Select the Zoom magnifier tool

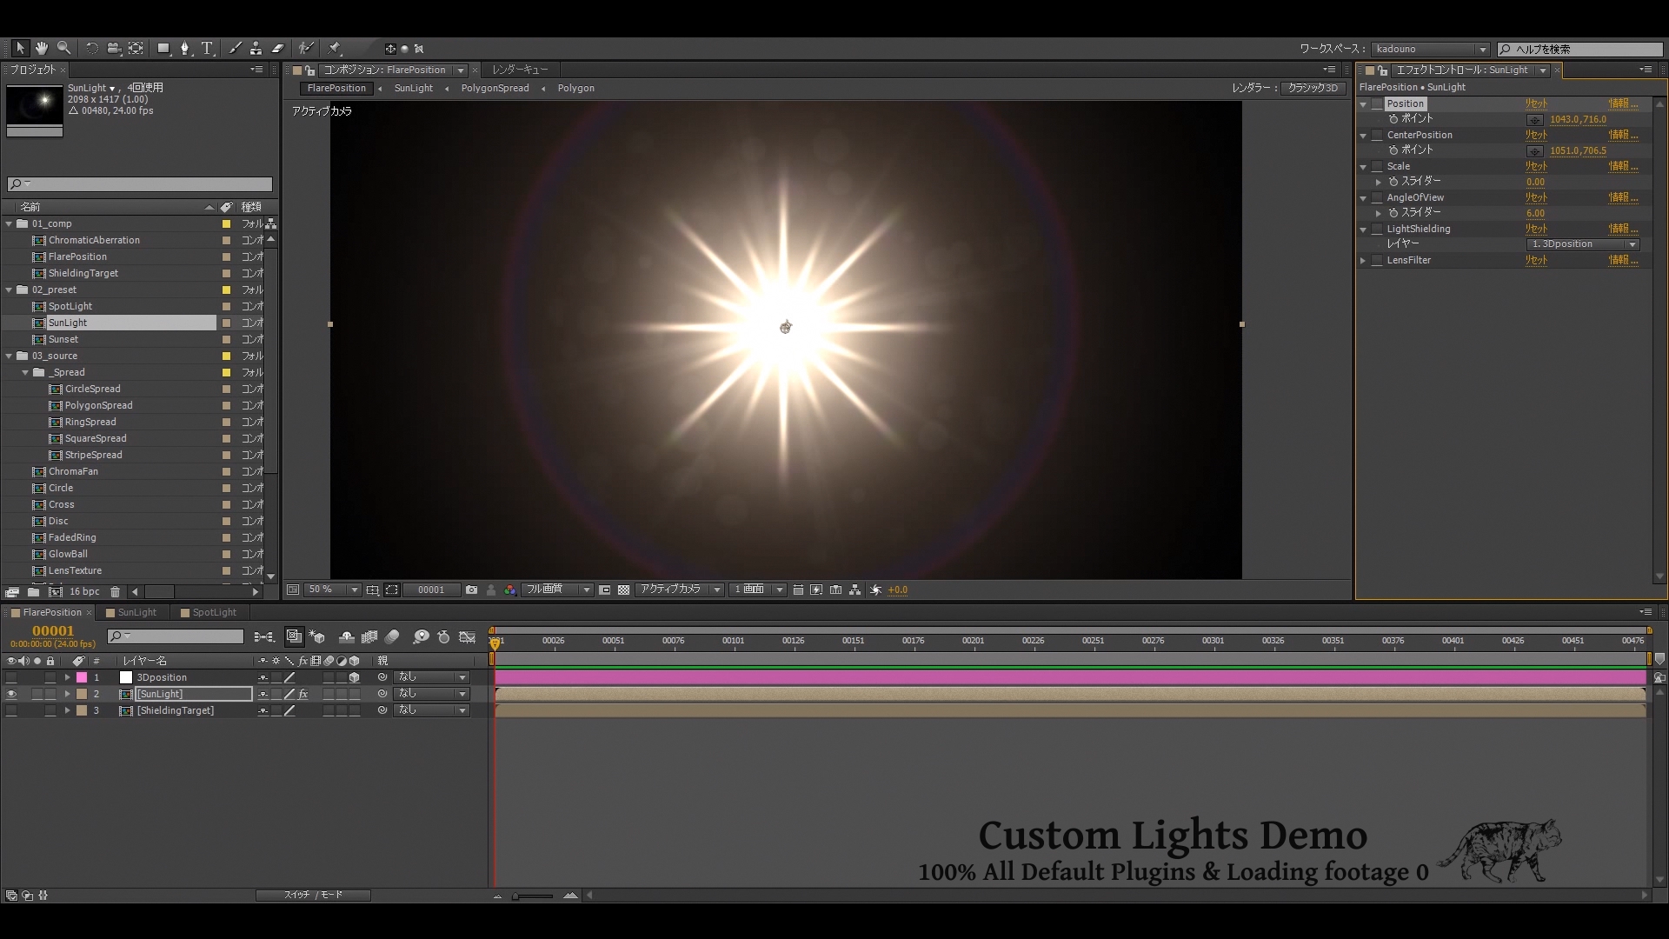coord(63,49)
